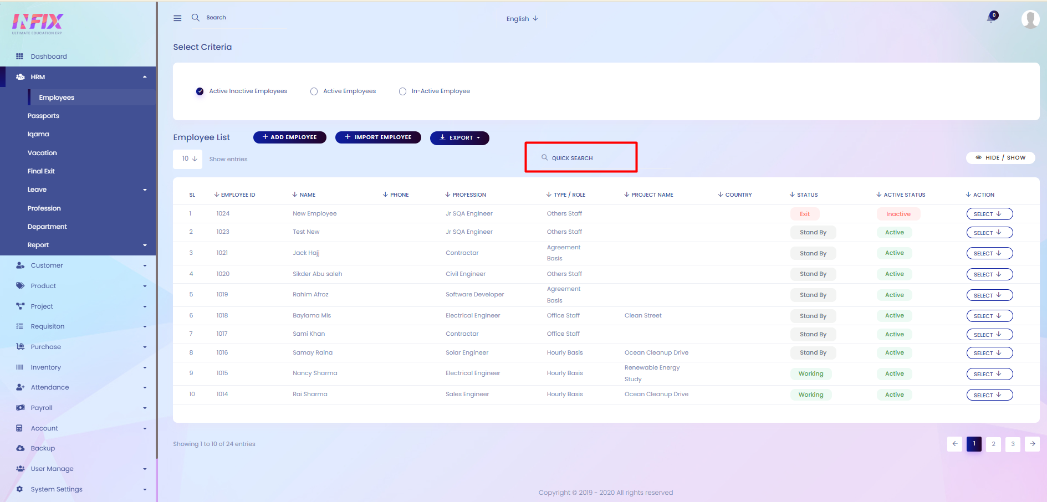Click the INFIX logo
The width and height of the screenshot is (1047, 502).
point(38,24)
